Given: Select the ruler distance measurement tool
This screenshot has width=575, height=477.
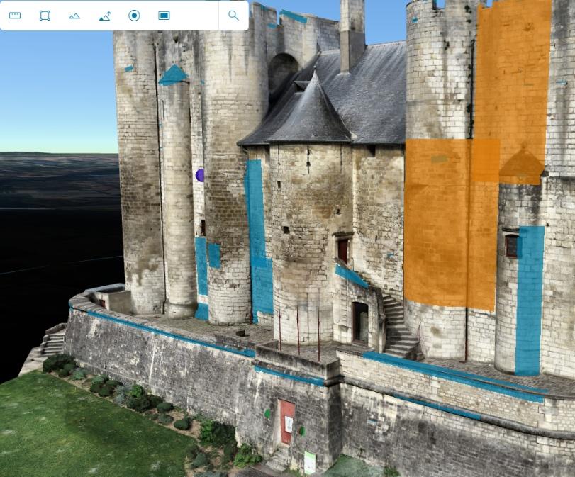Looking at the screenshot, I should 15,16.
